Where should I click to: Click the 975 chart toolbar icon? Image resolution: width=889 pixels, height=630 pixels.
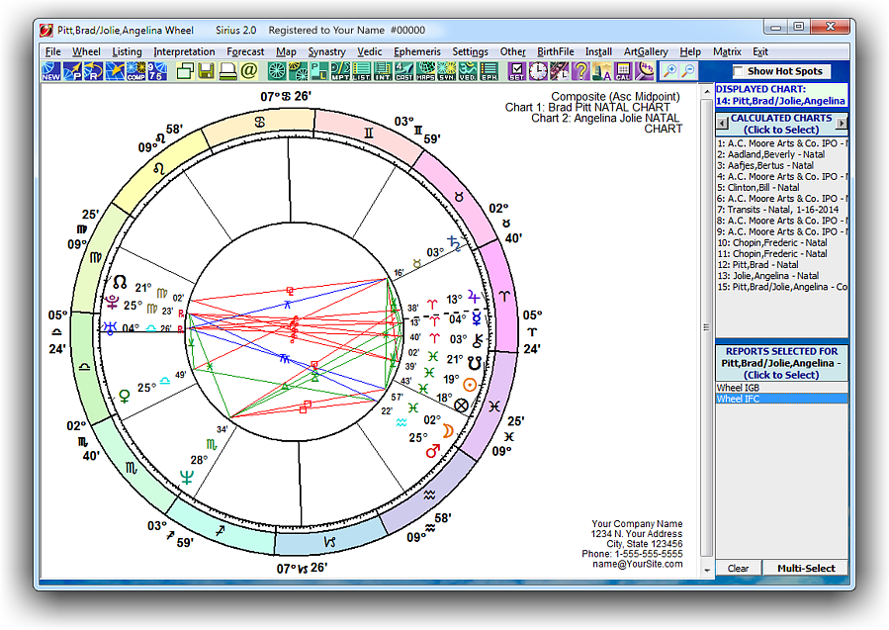pos(157,71)
